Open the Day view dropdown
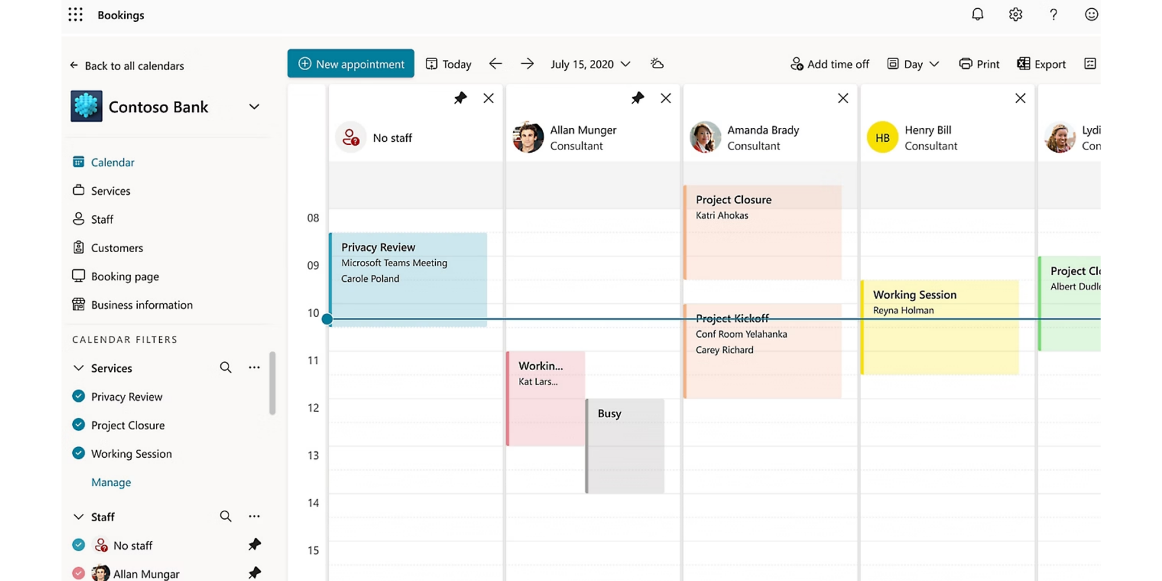Screen dimensions: 1162x581 coord(913,64)
